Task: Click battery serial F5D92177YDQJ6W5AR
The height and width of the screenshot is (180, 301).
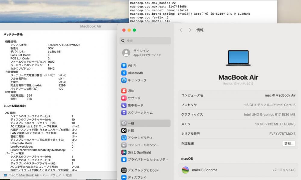Action: [64, 45]
